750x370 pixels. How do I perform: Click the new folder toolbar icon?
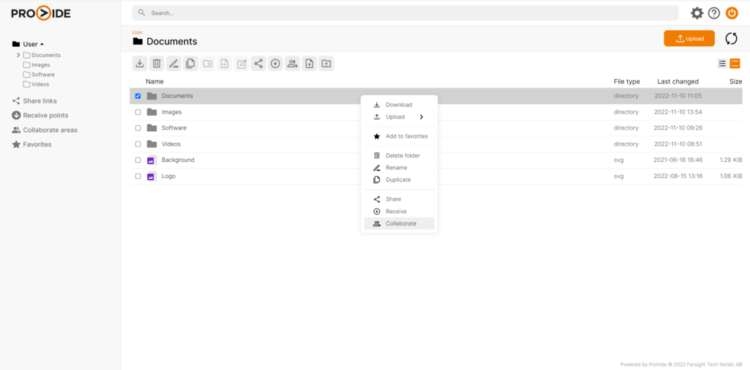pyautogui.click(x=207, y=63)
